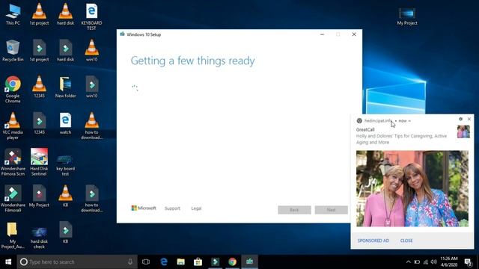This screenshot has width=479, height=269.
Task: Click the Next button in Setup
Action: (331, 210)
